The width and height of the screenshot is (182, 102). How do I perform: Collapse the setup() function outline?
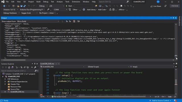[54, 76]
